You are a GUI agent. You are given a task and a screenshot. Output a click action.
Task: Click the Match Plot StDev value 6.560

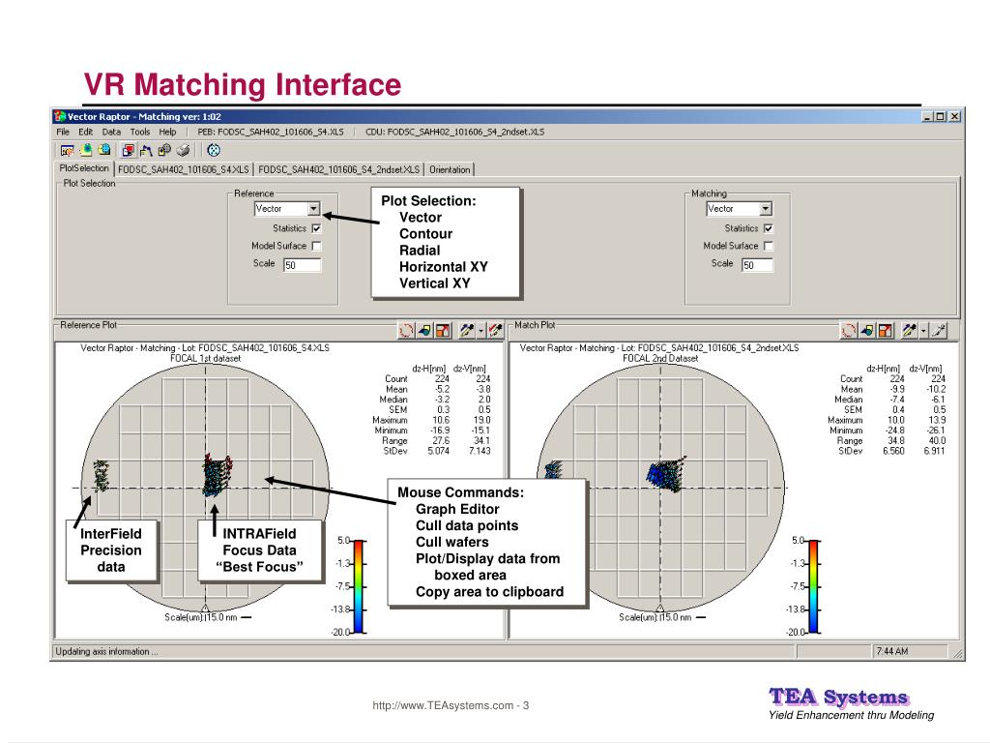coord(893,451)
